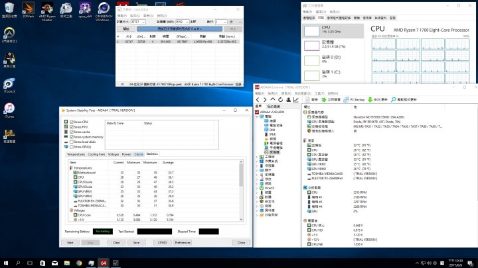Enable Stress local disks checkbox
The width and height of the screenshot is (478, 268).
click(72, 142)
